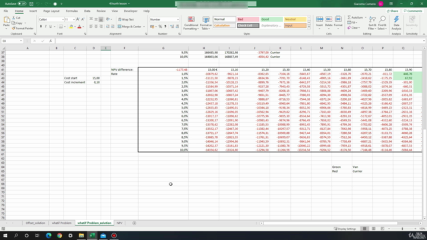Click the AutoSum sigma icon
The image size is (427, 240).
coord(349,17)
